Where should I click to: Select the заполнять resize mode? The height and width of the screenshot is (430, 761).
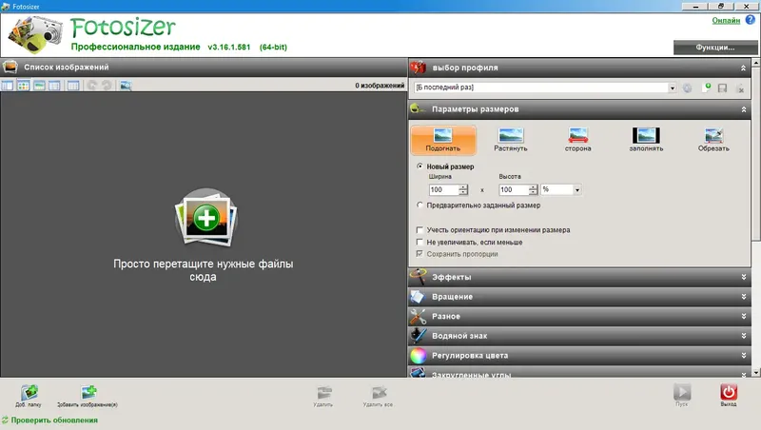tap(646, 140)
